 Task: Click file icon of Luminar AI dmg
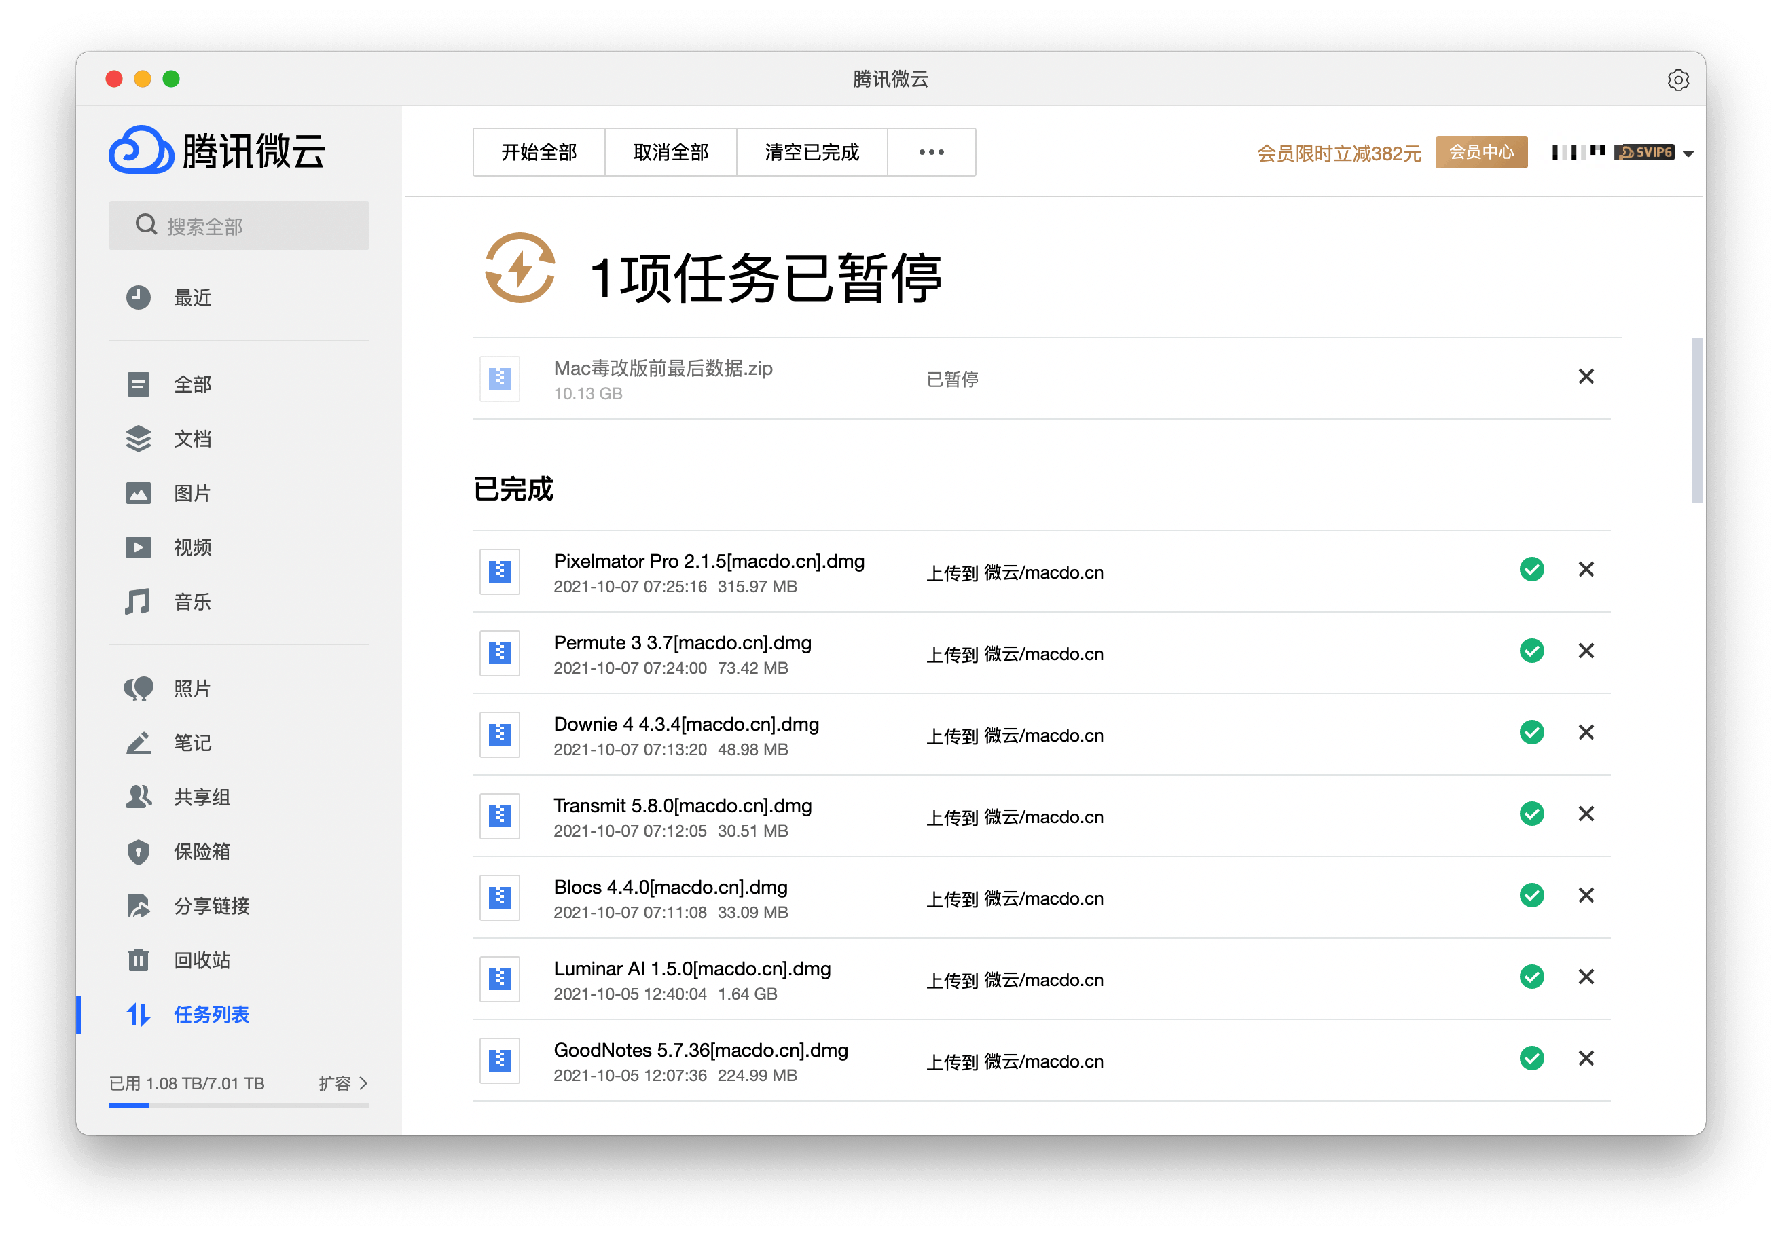(500, 979)
